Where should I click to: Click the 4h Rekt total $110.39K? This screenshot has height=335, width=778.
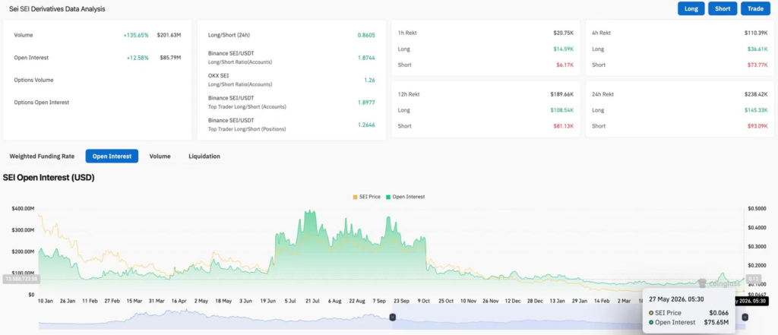756,33
